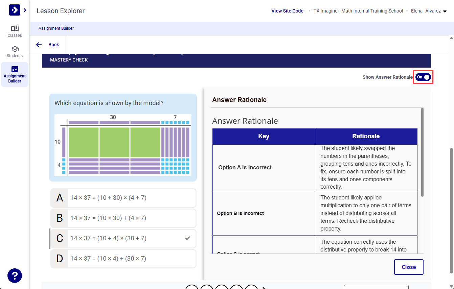Open the Help question mark icon
454x289 pixels.
tap(15, 275)
